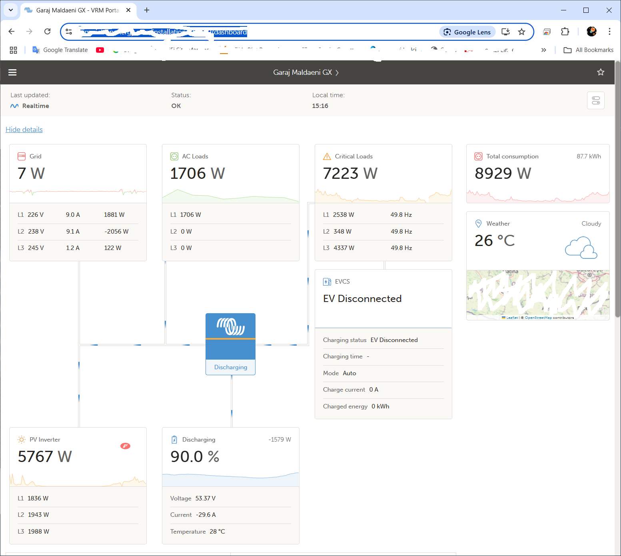Open the Garaj Maldaeni GX installation switcher
The image size is (621, 556).
pyautogui.click(x=306, y=72)
